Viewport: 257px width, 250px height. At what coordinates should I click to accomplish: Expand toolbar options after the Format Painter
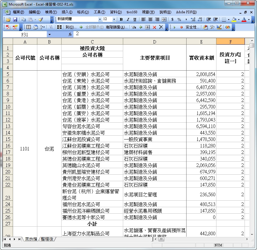(x=52, y=20)
